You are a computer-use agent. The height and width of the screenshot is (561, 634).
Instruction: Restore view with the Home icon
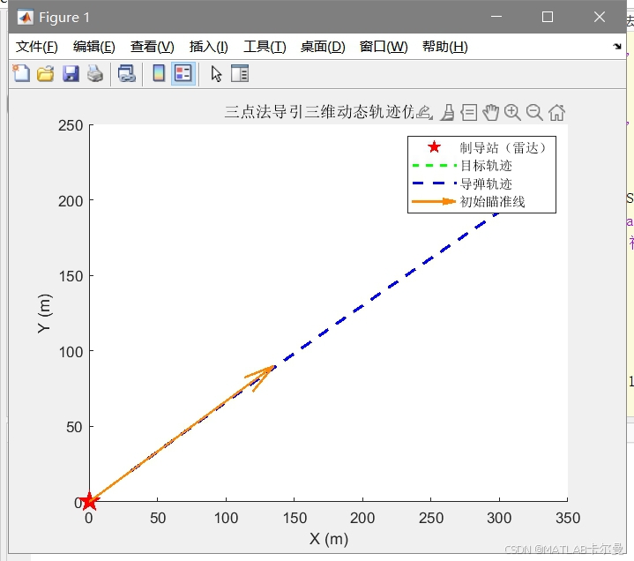(x=556, y=112)
